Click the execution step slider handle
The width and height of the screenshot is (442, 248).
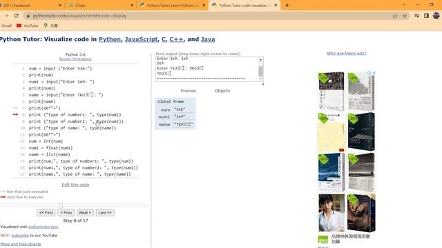click(x=61, y=205)
